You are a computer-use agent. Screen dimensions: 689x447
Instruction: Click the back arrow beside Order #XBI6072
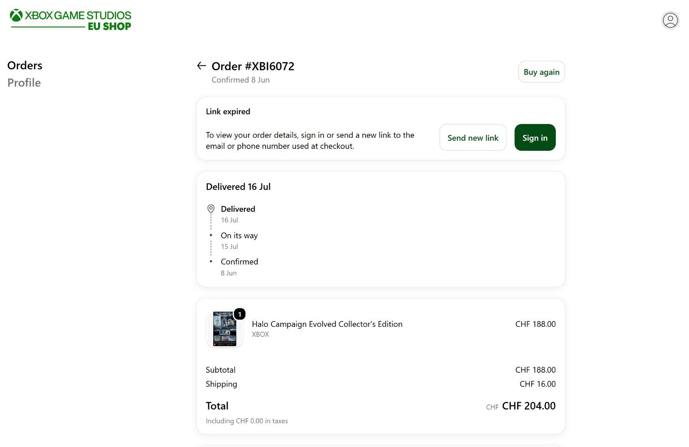tap(201, 66)
